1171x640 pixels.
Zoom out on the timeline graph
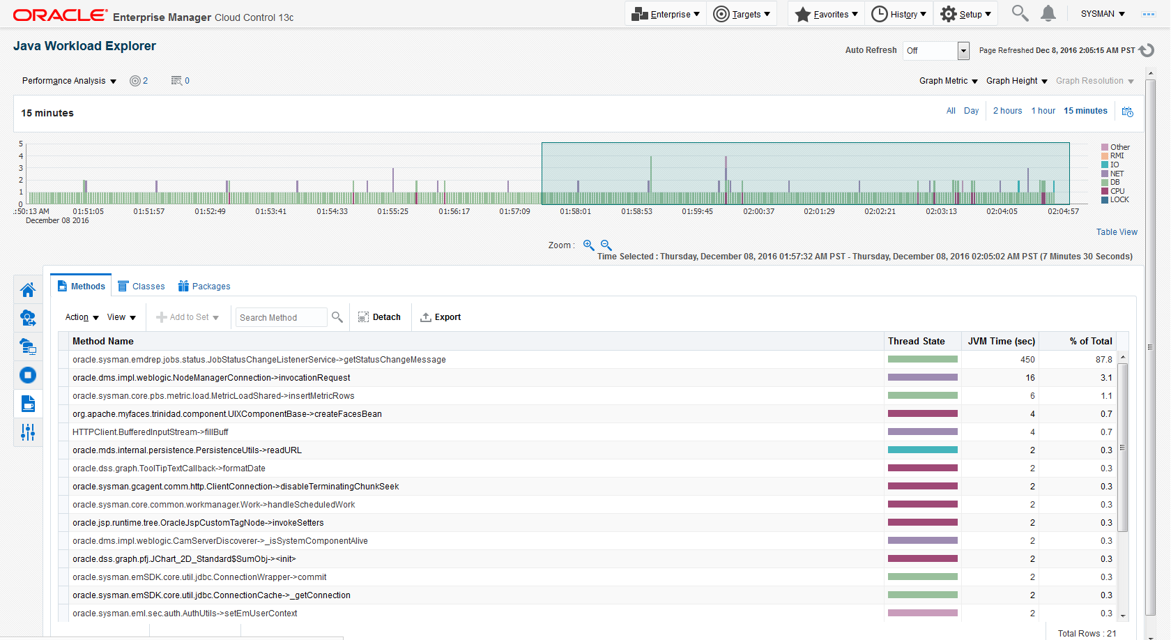[x=606, y=245]
